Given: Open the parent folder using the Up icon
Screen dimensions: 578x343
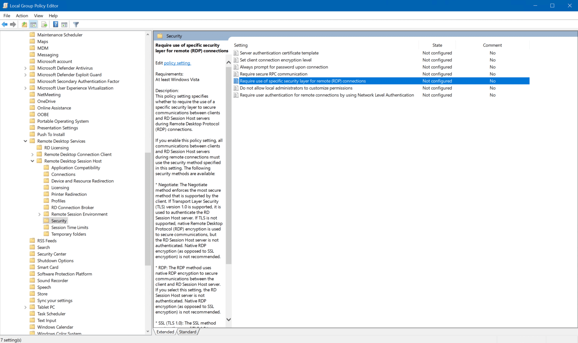Looking at the screenshot, I should (24, 24).
